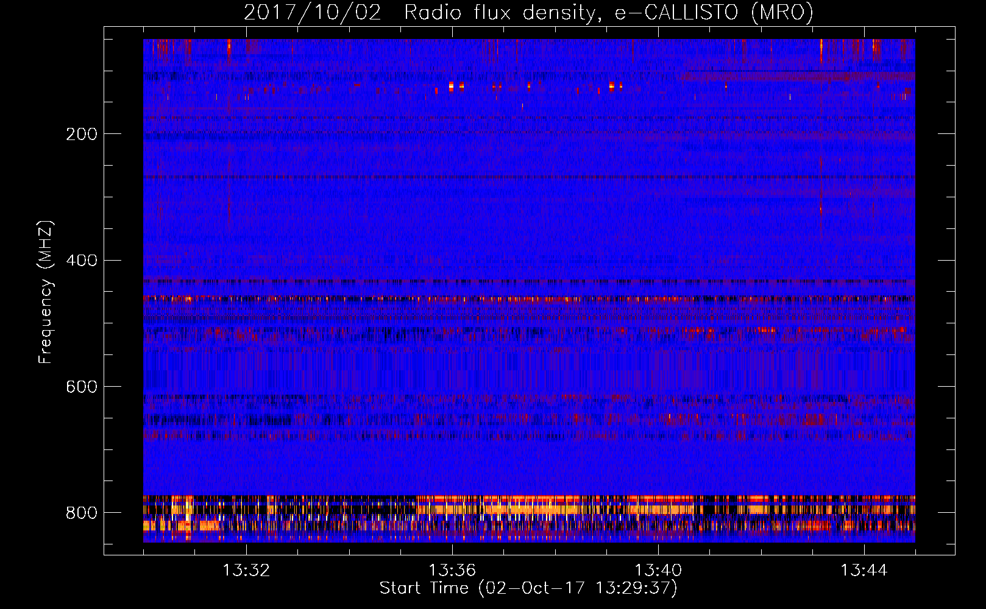Viewport: 986px width, 609px height.
Task: Click the 600 frequency tick label
Action: (82, 387)
